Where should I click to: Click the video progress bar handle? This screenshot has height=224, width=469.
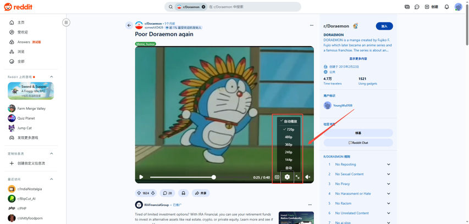[213, 177]
